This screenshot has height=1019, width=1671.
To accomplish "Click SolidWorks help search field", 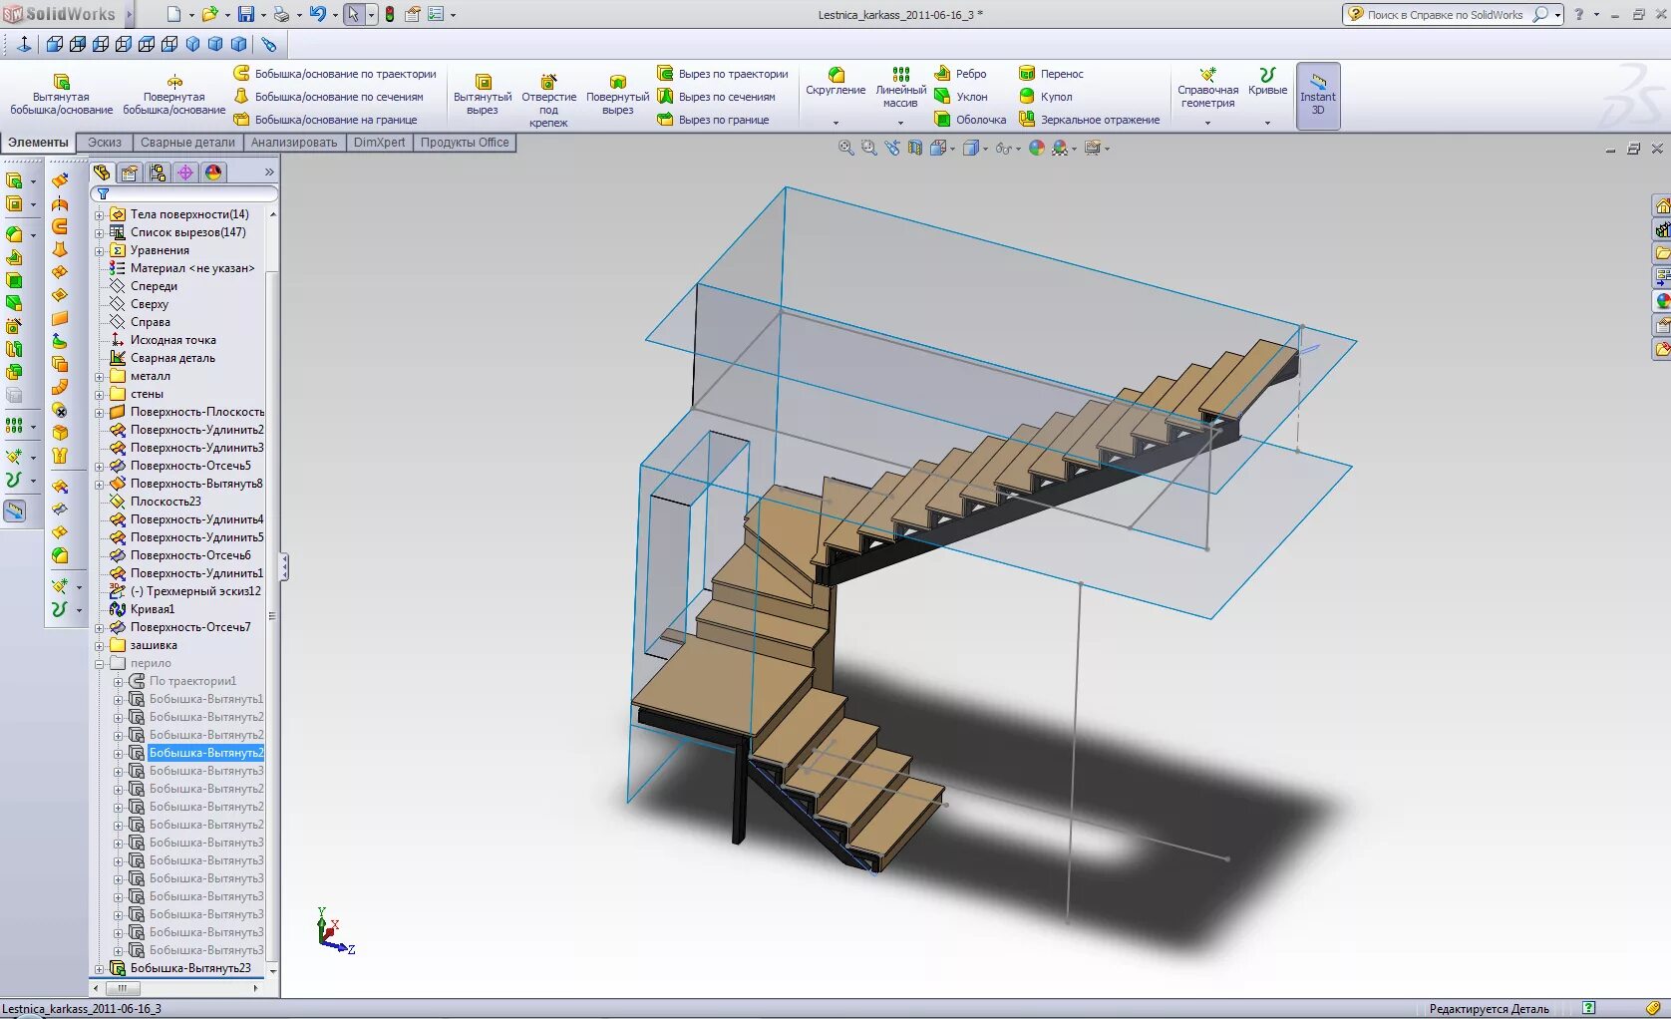I will [1446, 14].
